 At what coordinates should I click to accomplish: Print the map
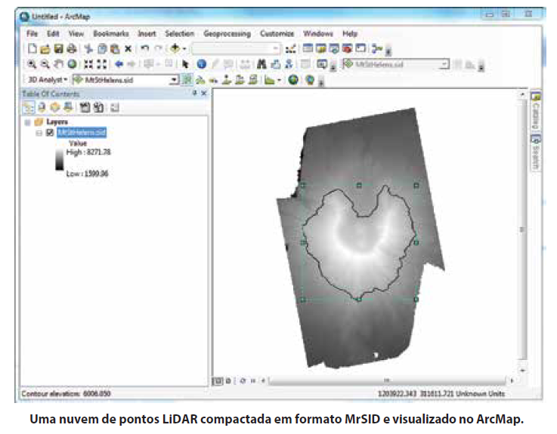pos(71,48)
